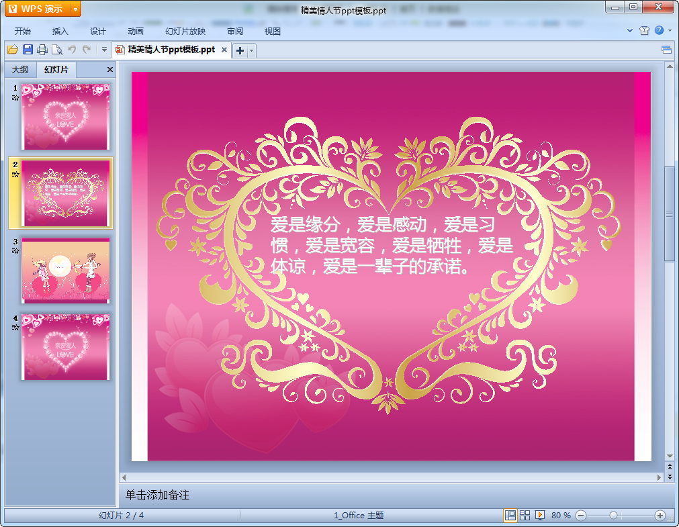Switch to the 幻灯片 panel tab
Screen dimensions: 679x527
point(56,69)
